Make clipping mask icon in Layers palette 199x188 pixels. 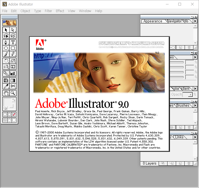(163, 163)
